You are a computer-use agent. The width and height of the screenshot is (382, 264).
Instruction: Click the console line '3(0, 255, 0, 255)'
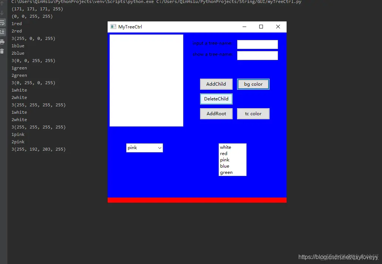(x=33, y=83)
